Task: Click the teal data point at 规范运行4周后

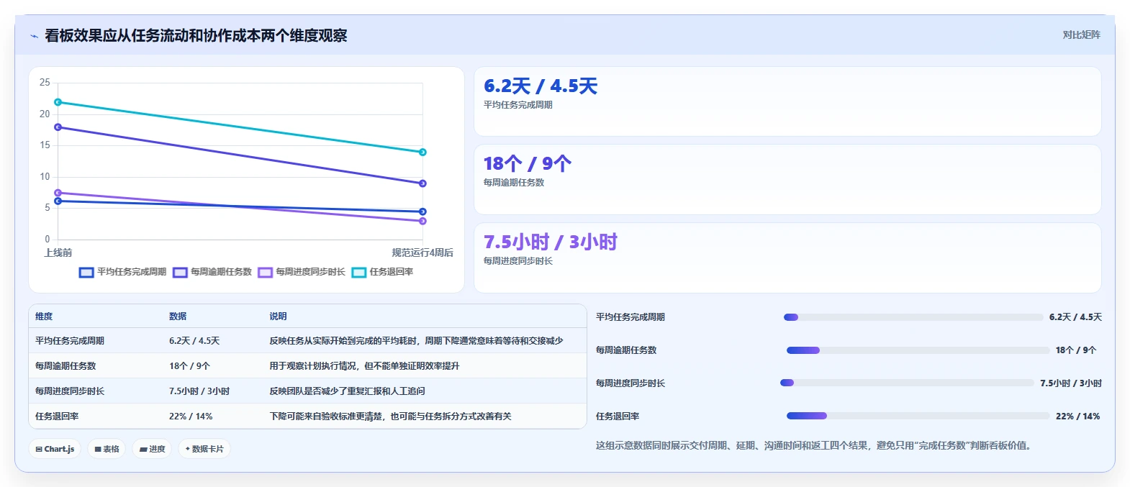Action: pos(422,152)
